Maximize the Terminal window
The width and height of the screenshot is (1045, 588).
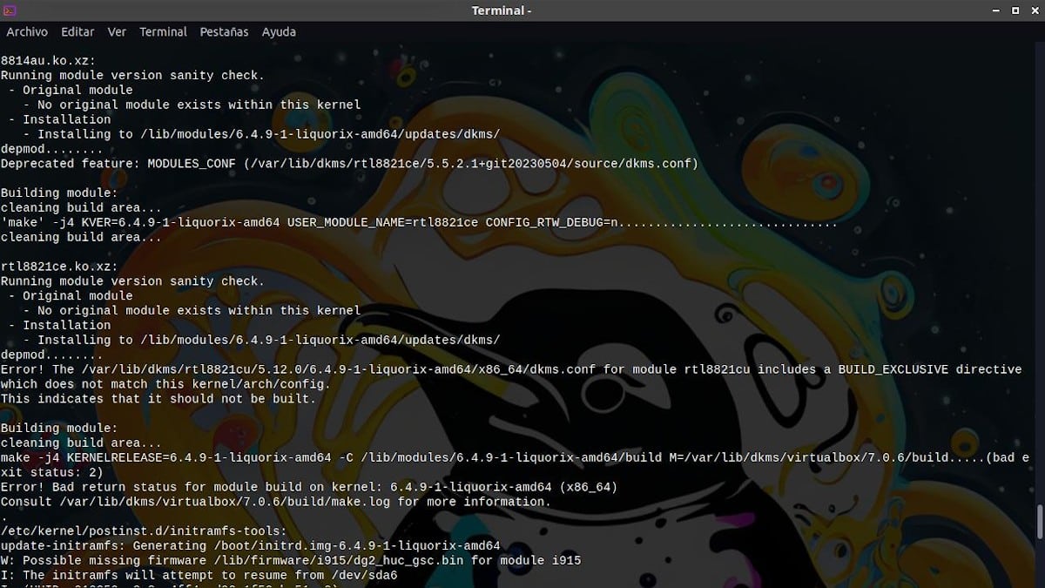1015,10
